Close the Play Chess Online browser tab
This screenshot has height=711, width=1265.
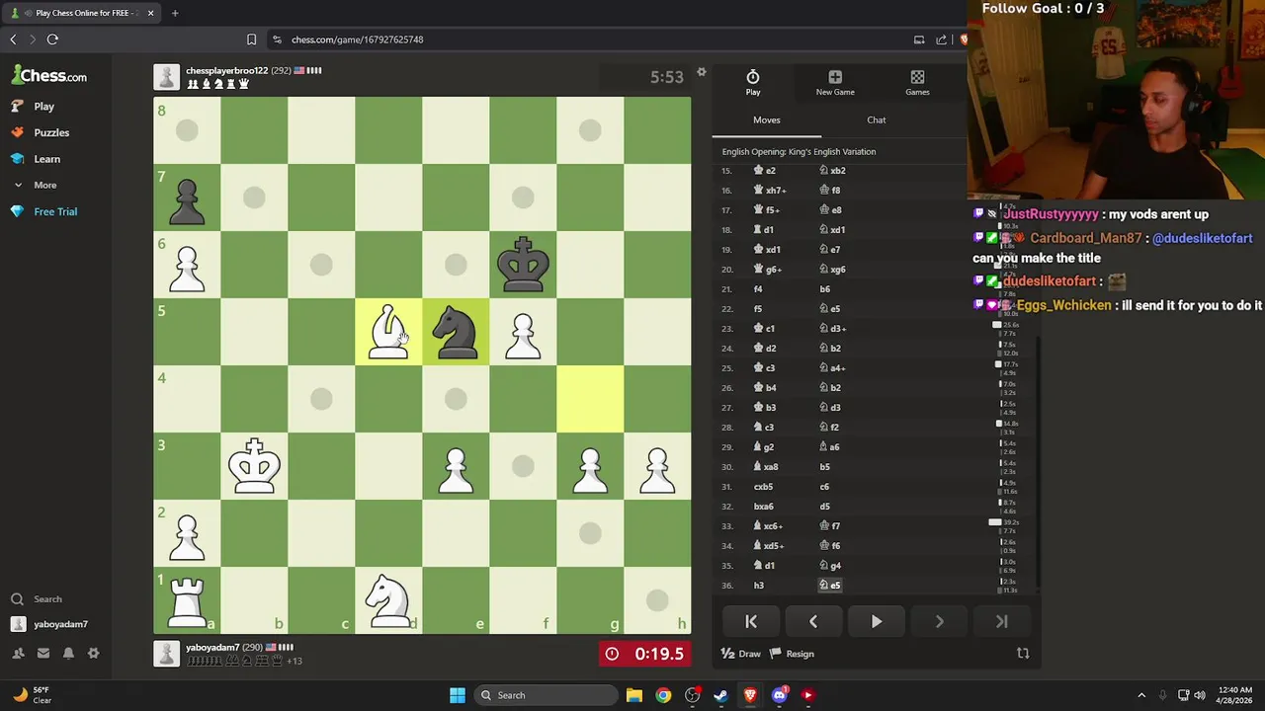pos(150,13)
